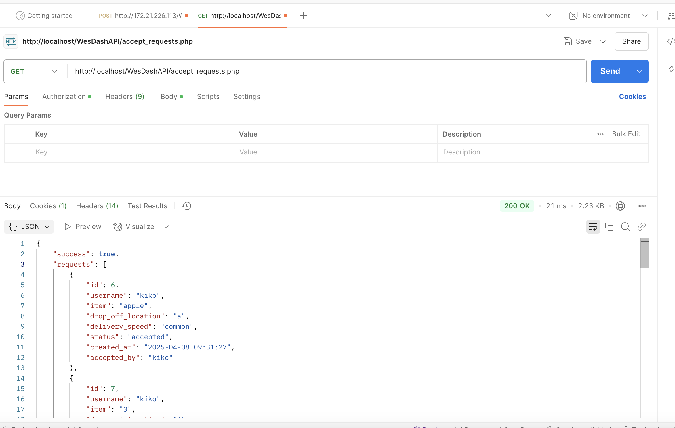
Task: Expand the Send button options chevron
Action: [639, 71]
